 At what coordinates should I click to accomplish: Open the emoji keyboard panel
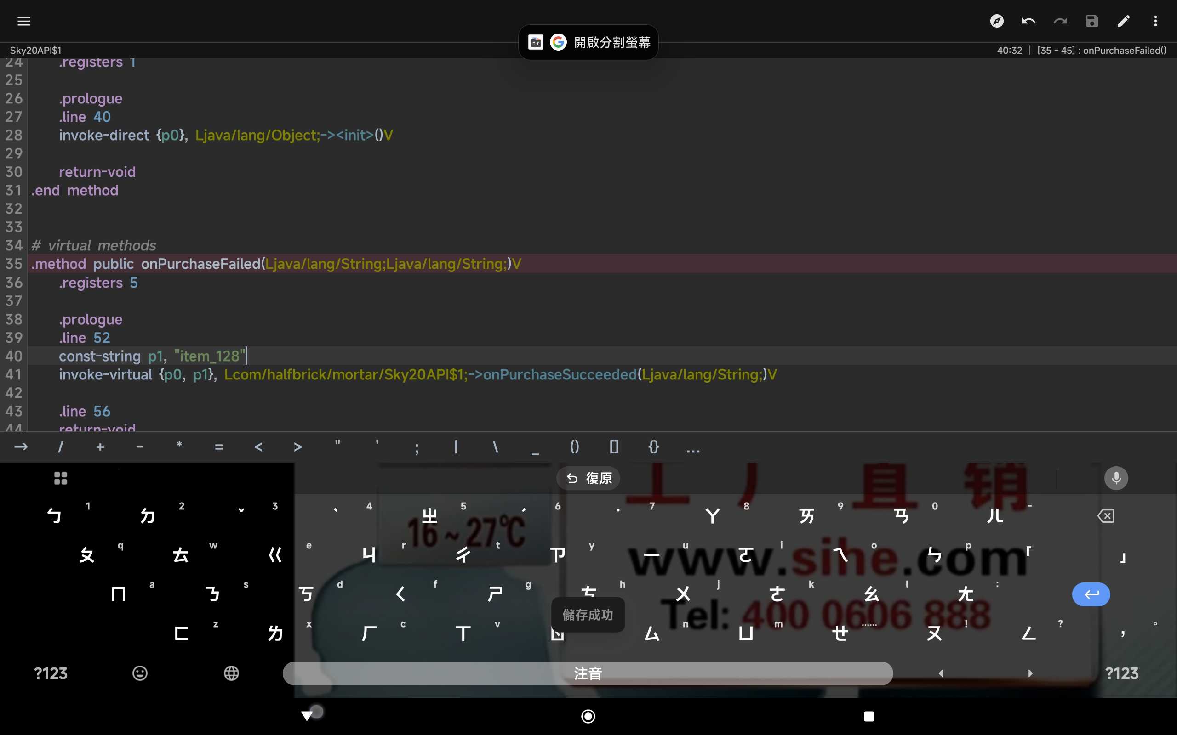pos(140,673)
